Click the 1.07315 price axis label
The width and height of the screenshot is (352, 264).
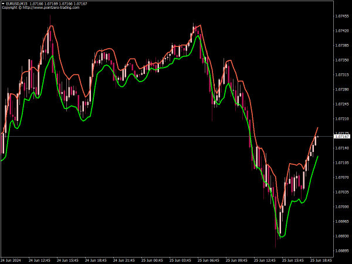pos(342,75)
